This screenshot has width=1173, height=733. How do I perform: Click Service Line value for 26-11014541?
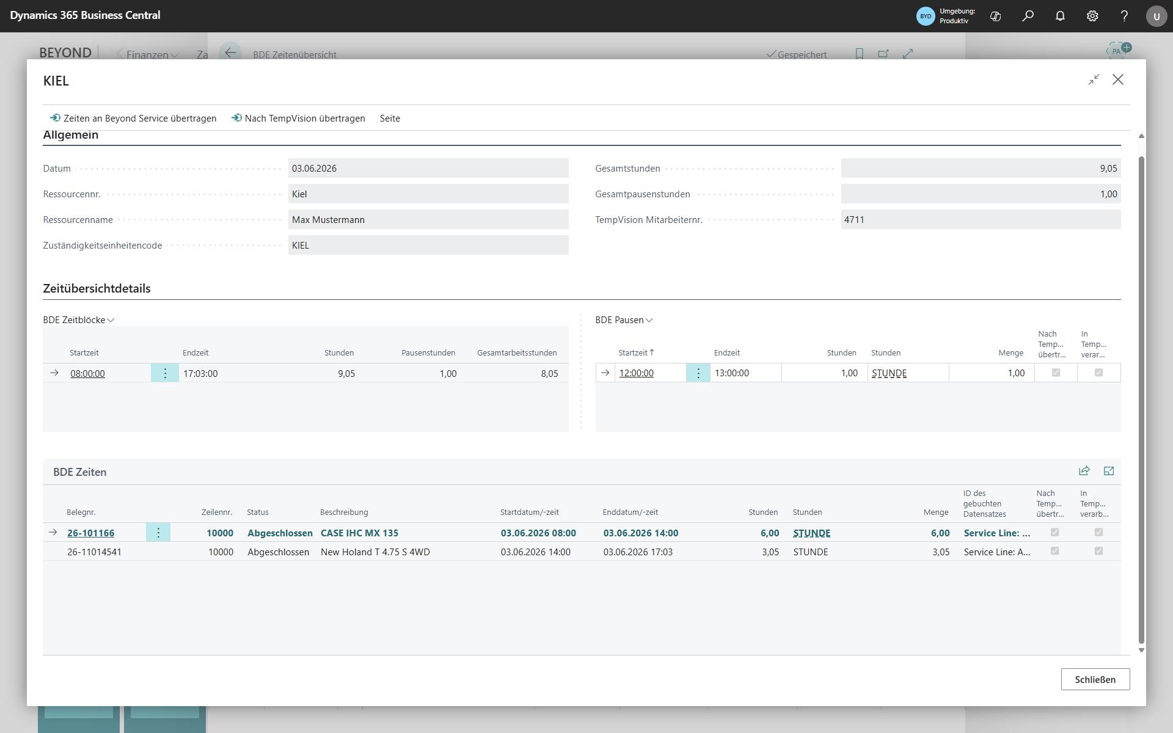coord(997,552)
